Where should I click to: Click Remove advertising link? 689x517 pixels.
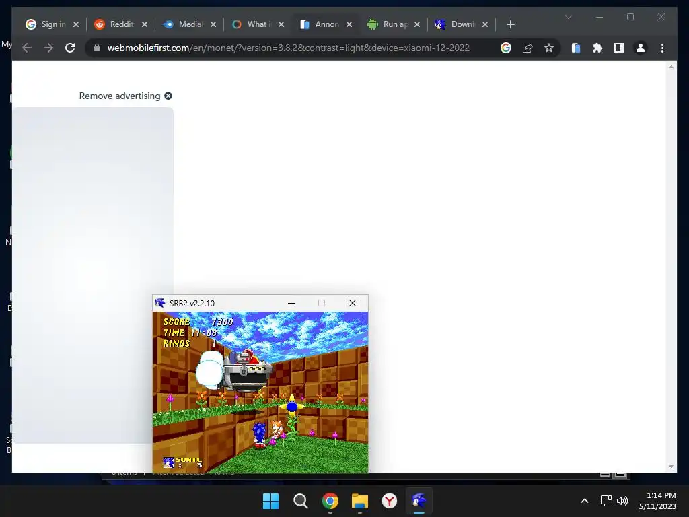[x=120, y=96]
